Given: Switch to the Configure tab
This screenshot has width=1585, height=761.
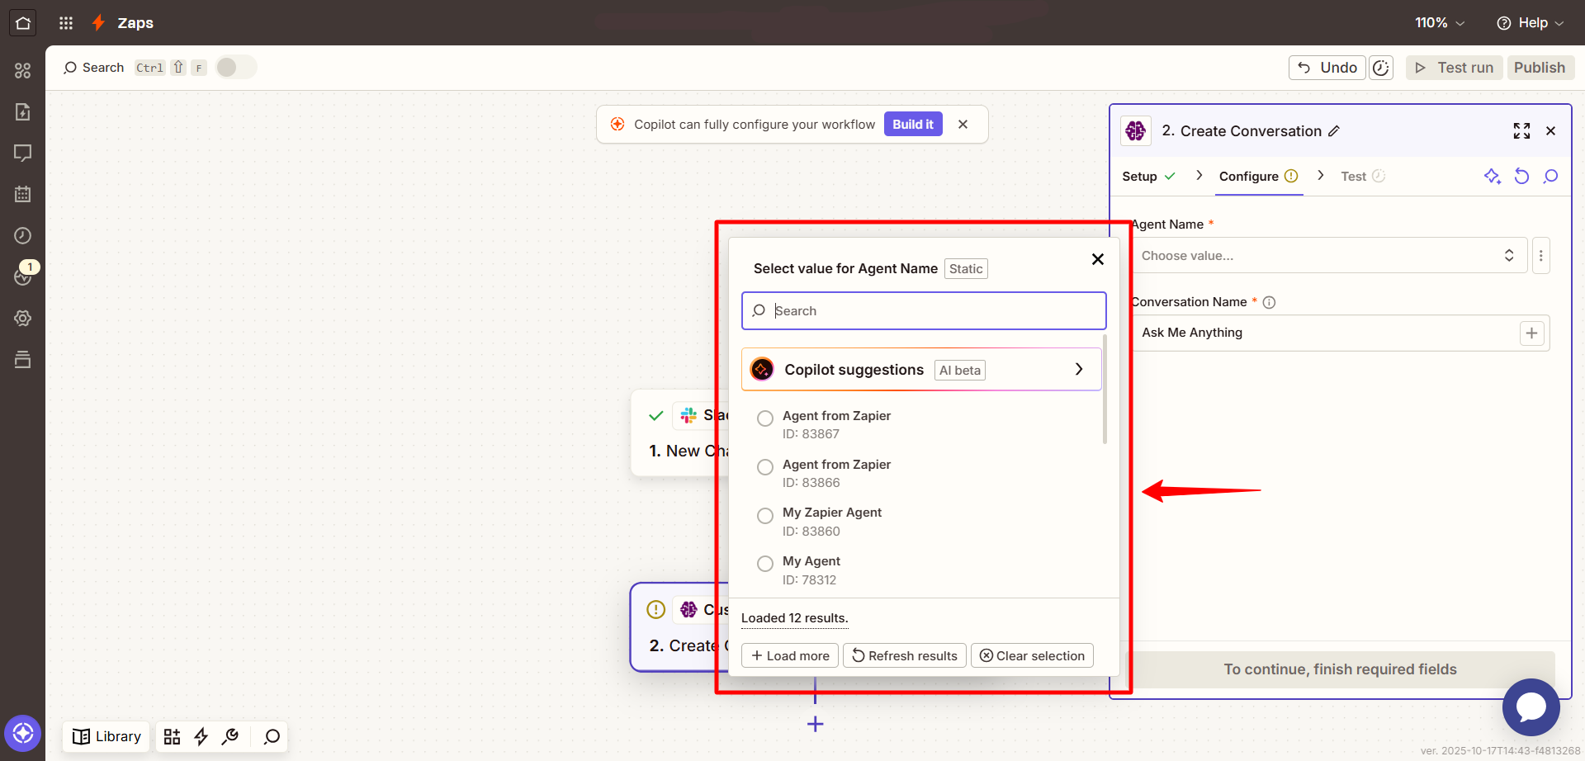Looking at the screenshot, I should tap(1259, 177).
